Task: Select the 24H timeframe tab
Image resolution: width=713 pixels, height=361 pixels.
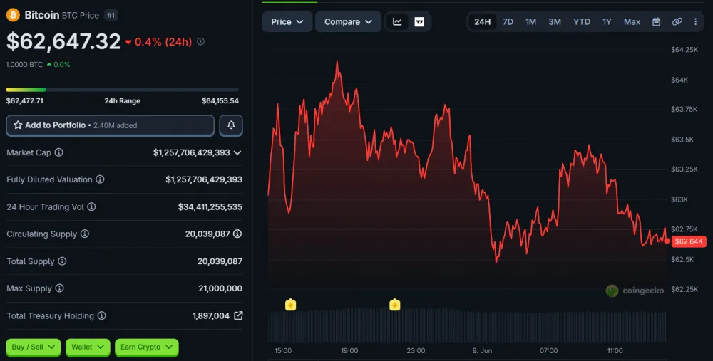Action: pos(483,22)
